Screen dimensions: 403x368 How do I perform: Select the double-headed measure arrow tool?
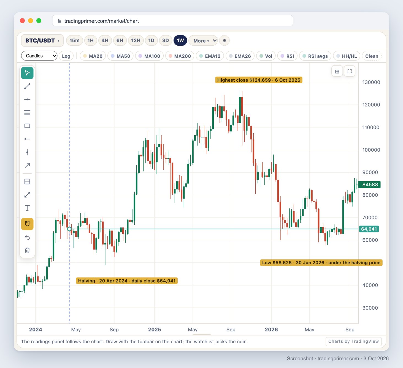point(27,195)
